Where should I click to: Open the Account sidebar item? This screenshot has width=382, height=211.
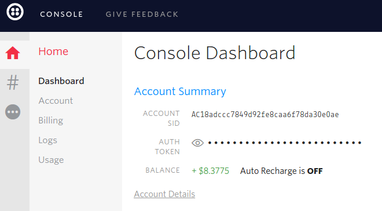(56, 101)
